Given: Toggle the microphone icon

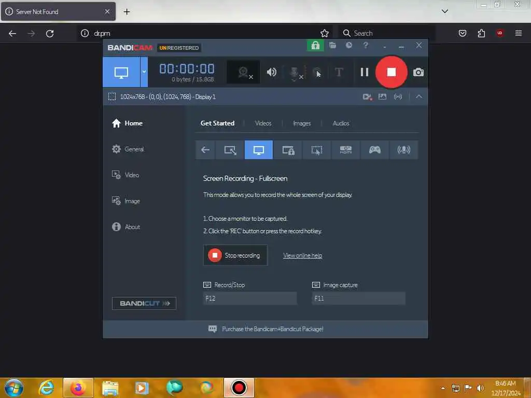Looking at the screenshot, I should point(295,73).
